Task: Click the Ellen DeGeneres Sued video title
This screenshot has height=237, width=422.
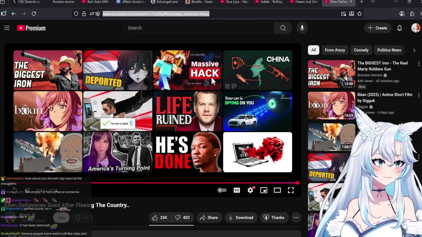Action: pyautogui.click(x=67, y=205)
